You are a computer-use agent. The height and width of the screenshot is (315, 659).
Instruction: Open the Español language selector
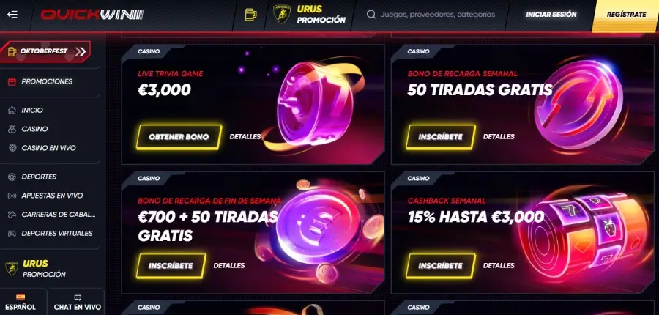(x=21, y=303)
